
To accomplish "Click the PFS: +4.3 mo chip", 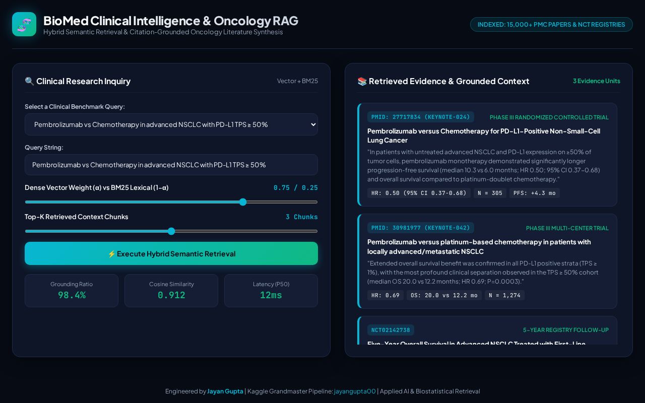I will tap(535, 193).
